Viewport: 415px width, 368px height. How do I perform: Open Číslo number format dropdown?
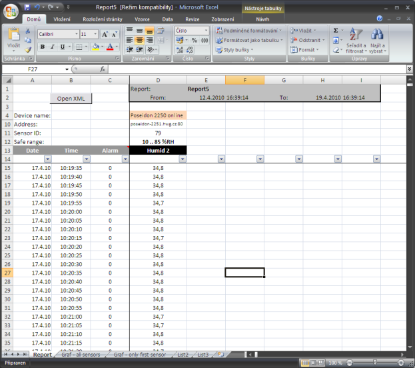coord(206,31)
